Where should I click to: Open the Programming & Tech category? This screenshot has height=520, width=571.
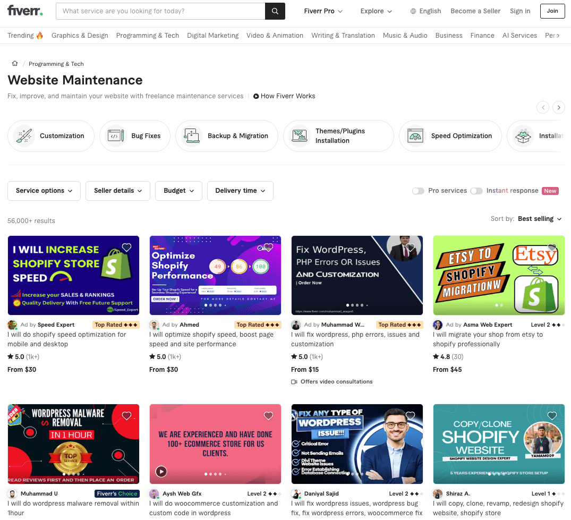(148, 36)
